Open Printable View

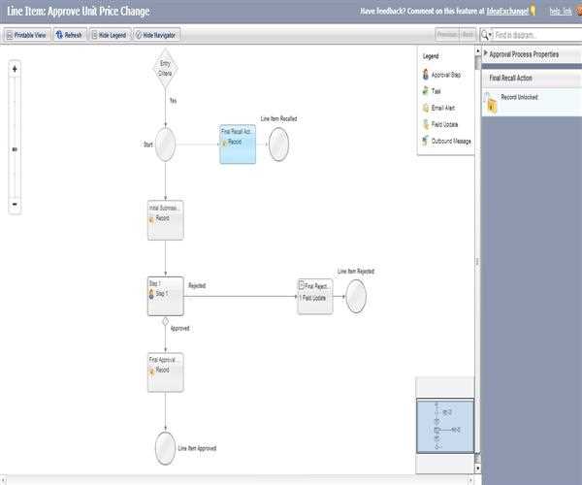tap(26, 35)
